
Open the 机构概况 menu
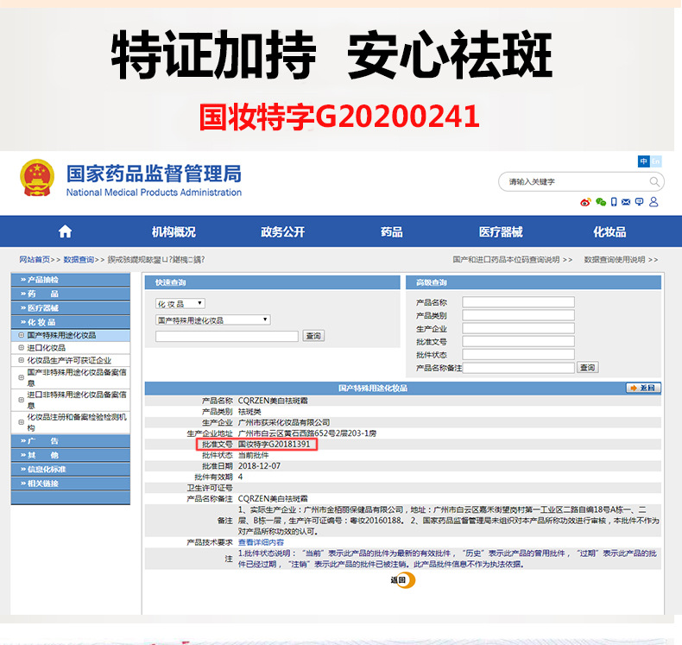[x=174, y=231]
